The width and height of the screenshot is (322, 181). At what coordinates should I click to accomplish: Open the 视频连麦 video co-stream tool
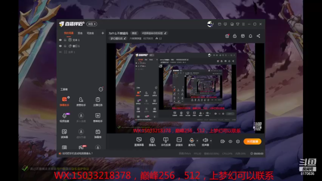click(x=64, y=117)
